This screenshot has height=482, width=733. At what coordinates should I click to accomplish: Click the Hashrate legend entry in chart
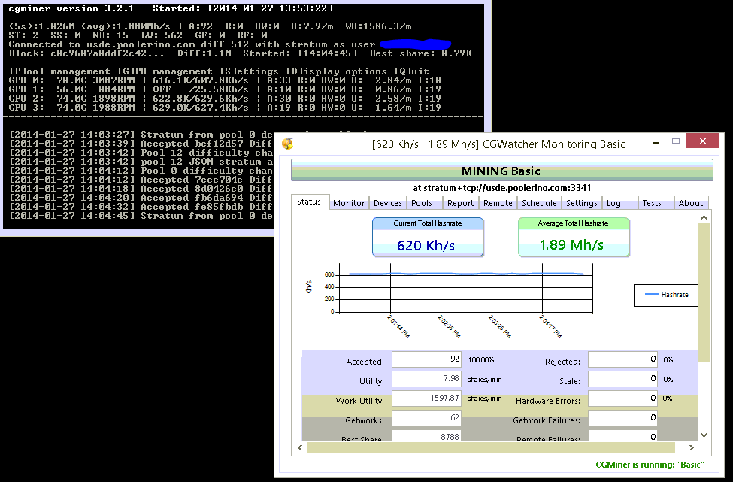tap(667, 295)
